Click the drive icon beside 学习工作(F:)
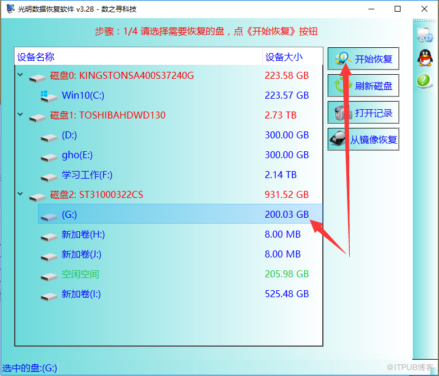The image size is (439, 376). click(x=49, y=177)
